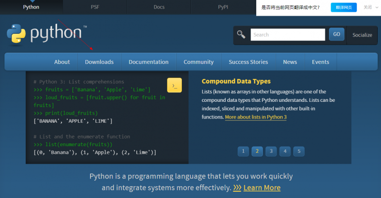Open the Docs top tab

pos(159,7)
